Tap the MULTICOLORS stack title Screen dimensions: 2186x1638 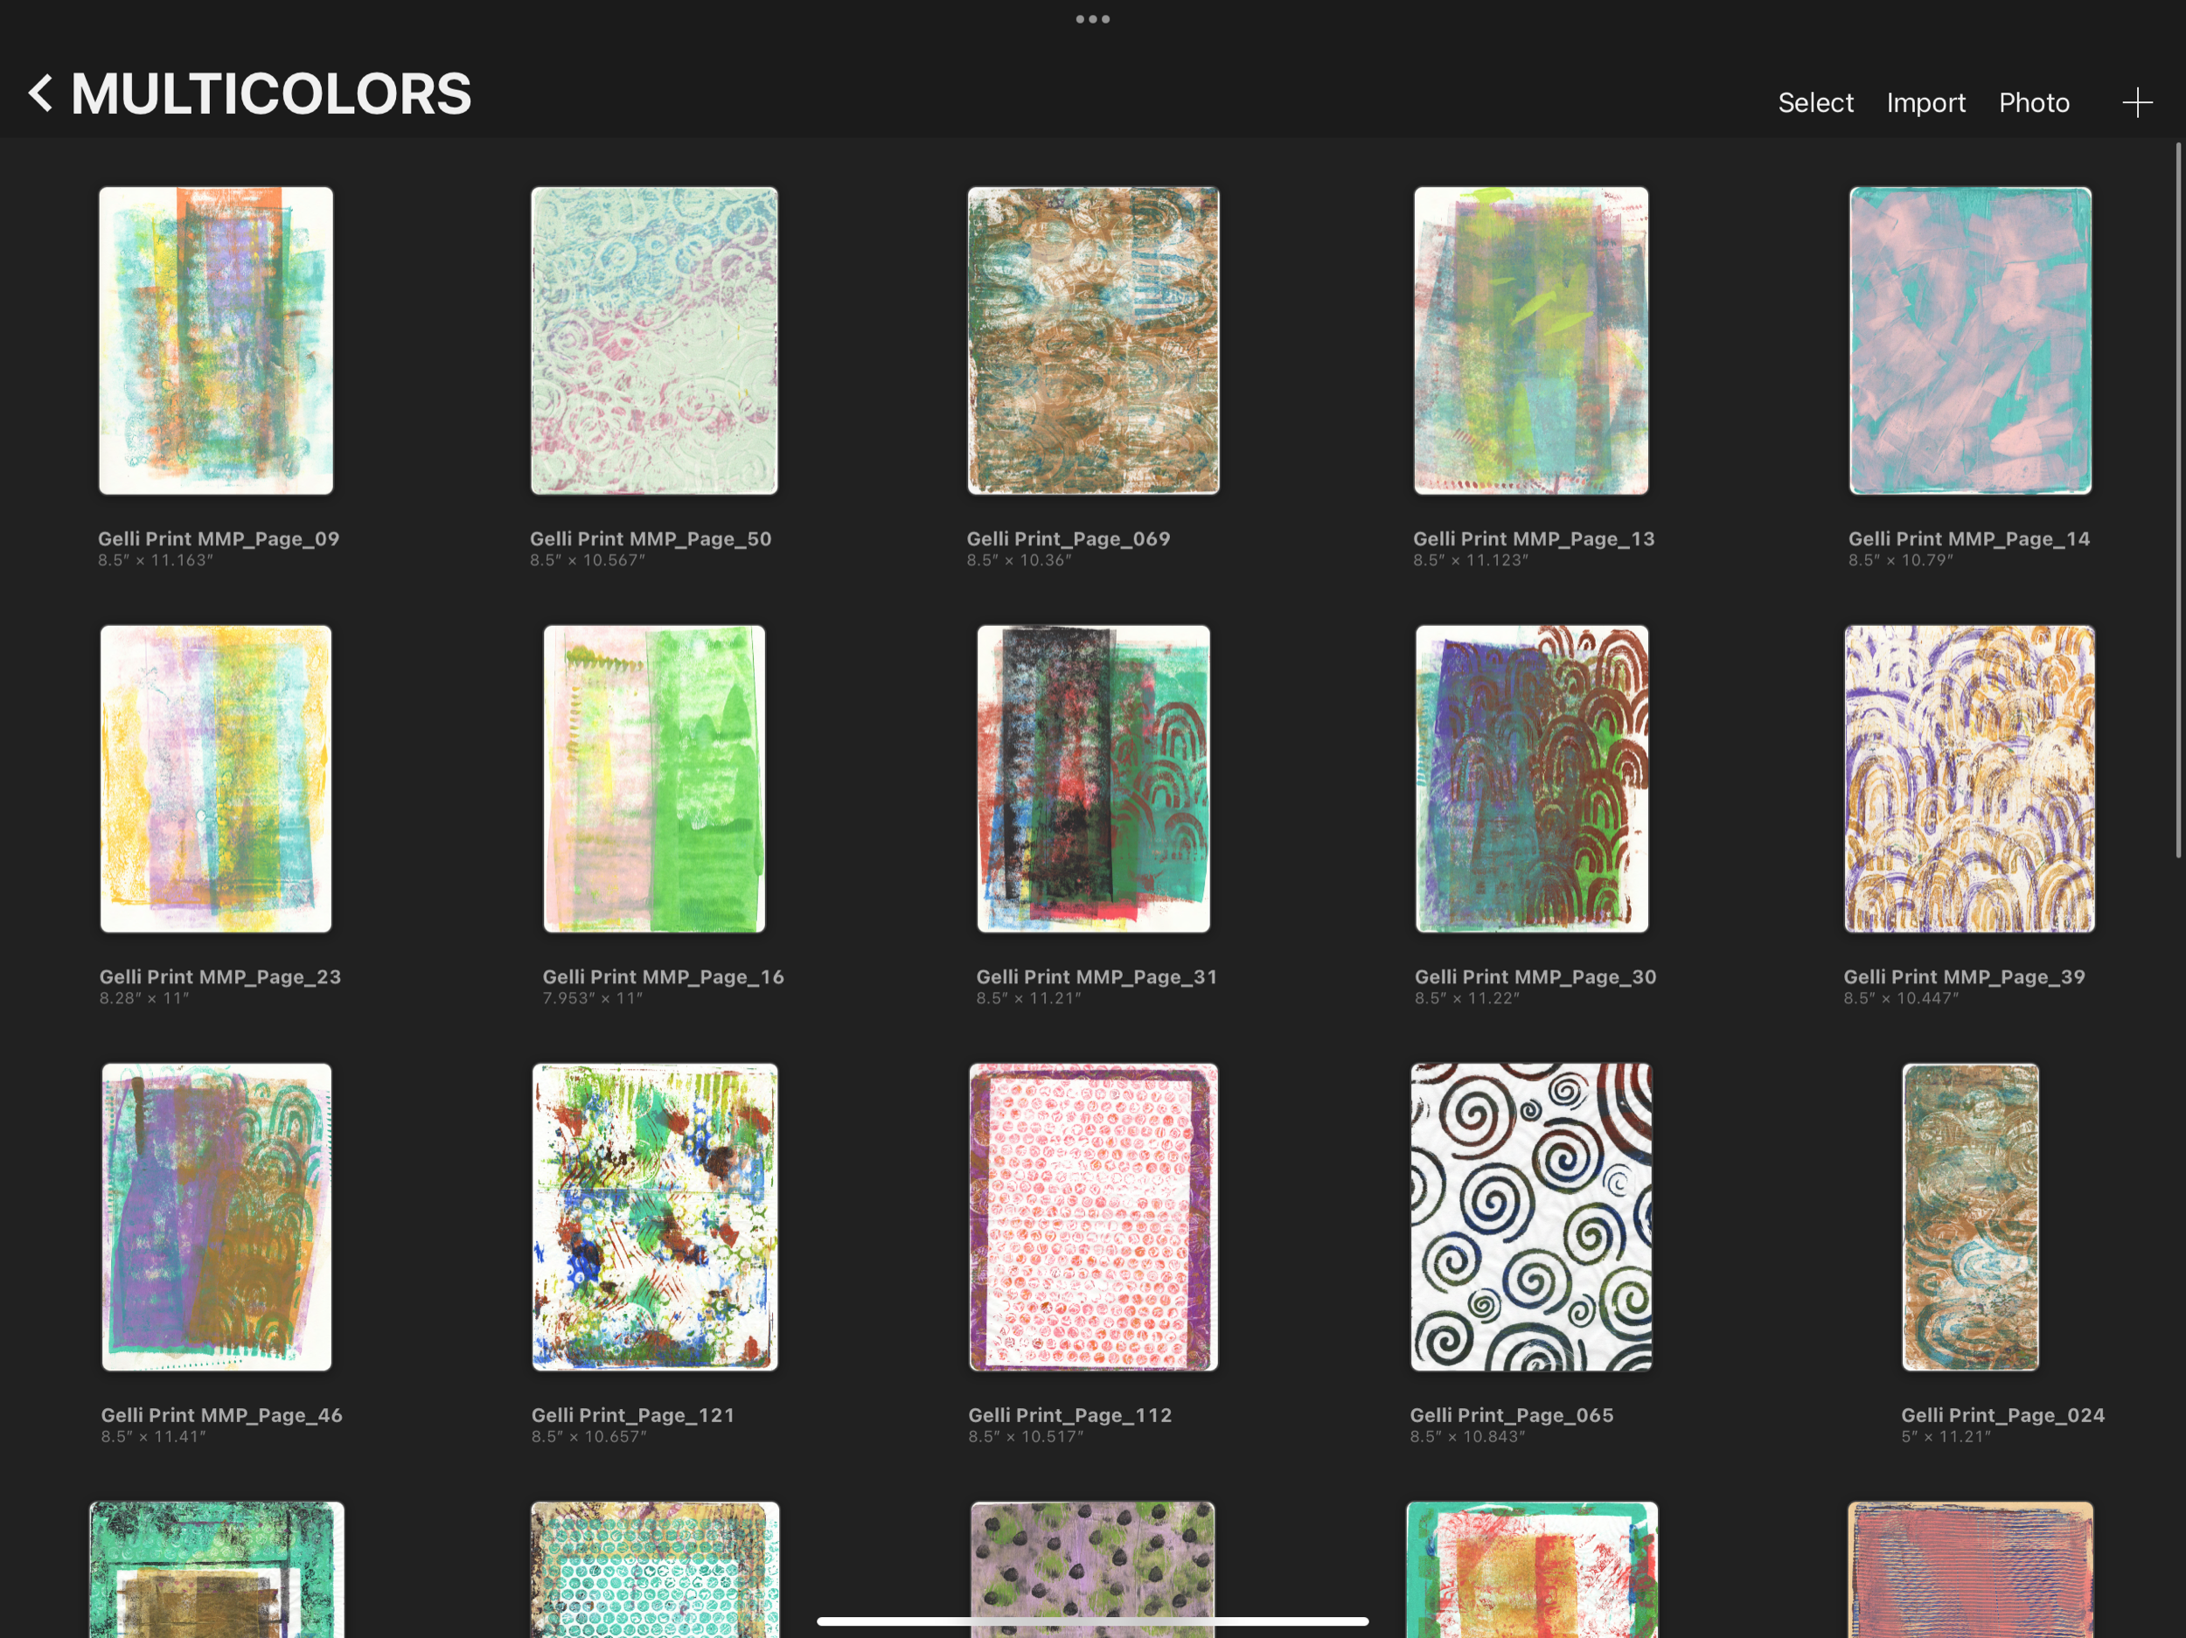[x=271, y=95]
